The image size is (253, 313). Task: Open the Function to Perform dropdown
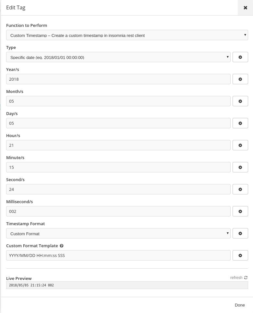pyautogui.click(x=127, y=35)
